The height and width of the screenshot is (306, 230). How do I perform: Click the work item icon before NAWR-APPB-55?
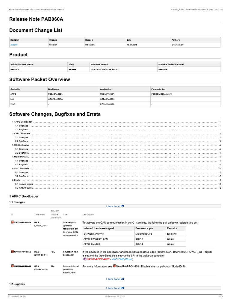12,222
